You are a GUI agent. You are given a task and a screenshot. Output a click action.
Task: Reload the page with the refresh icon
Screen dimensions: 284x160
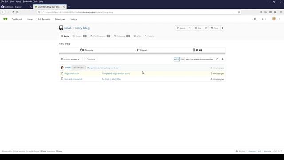pyautogui.click(x=12, y=12)
